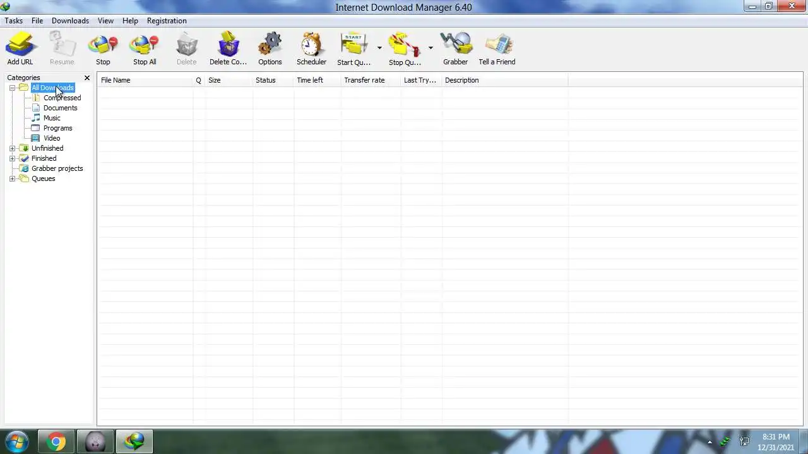Select the Compressed category
808x454 pixels.
pos(62,98)
